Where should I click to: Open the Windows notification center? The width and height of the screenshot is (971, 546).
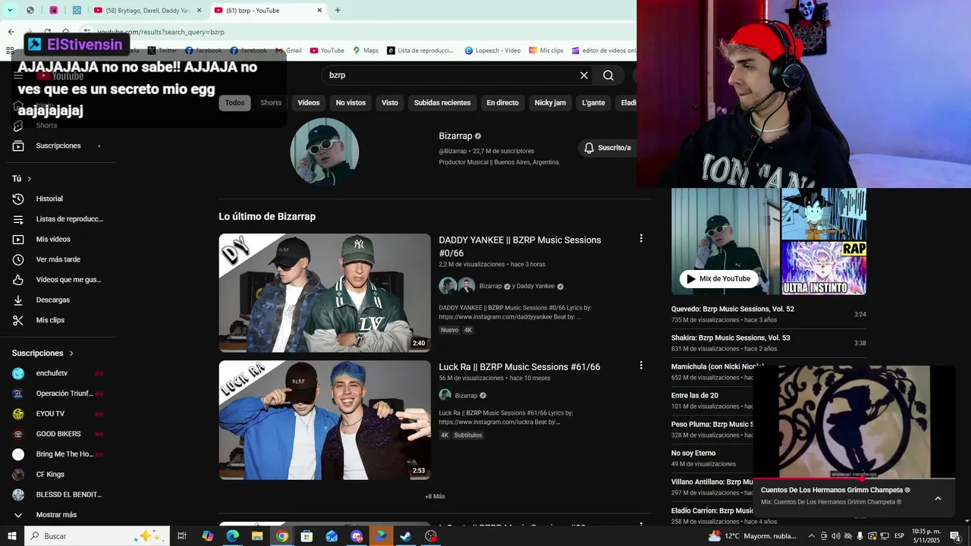[955, 536]
